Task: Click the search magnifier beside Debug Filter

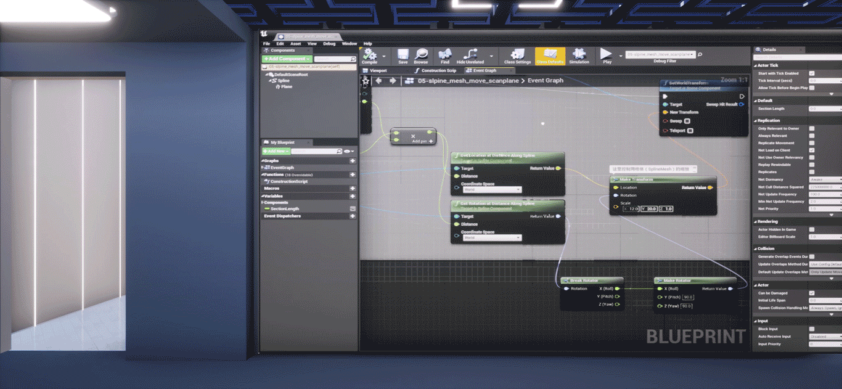Action: [x=700, y=55]
